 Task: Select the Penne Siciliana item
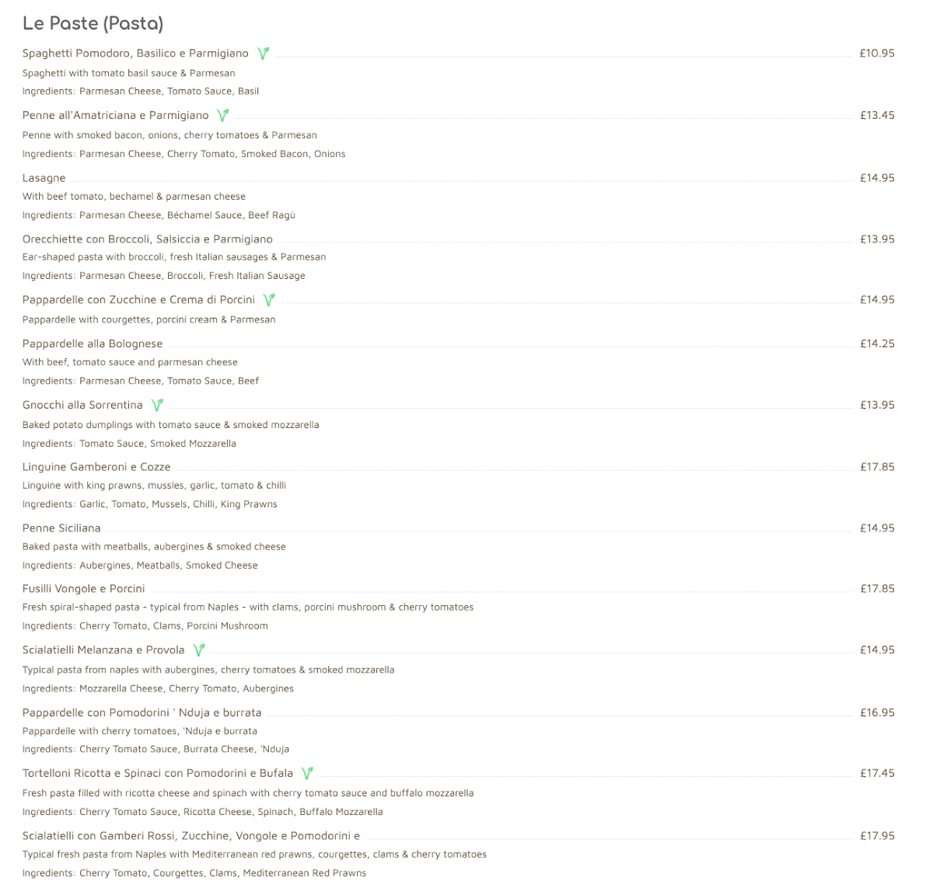pos(61,528)
